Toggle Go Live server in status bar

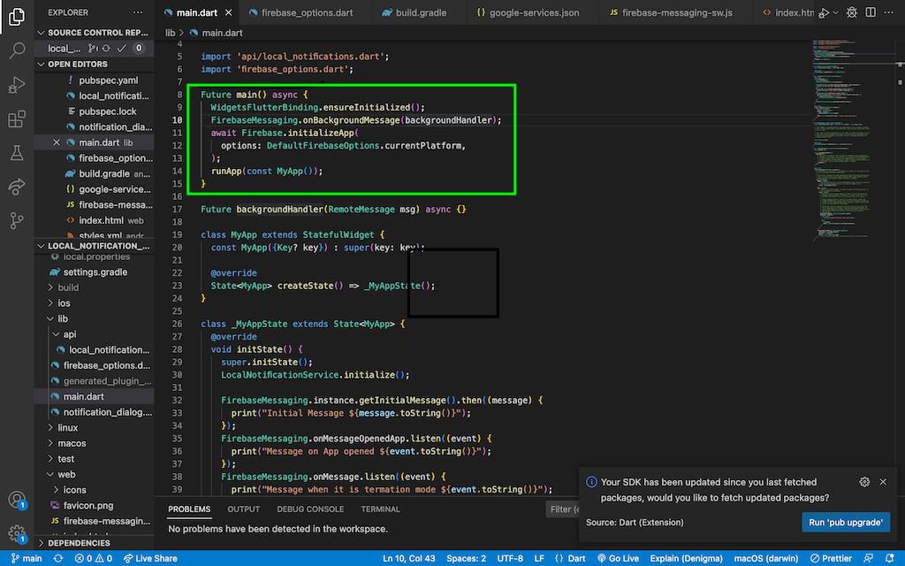[617, 558]
